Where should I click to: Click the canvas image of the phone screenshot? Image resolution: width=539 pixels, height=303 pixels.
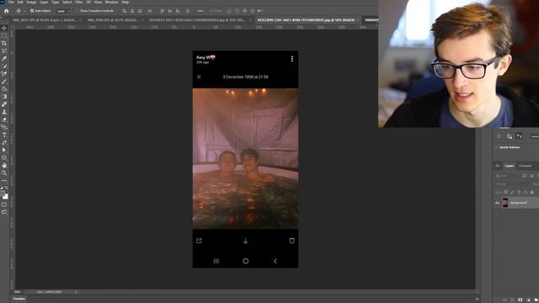click(x=245, y=159)
